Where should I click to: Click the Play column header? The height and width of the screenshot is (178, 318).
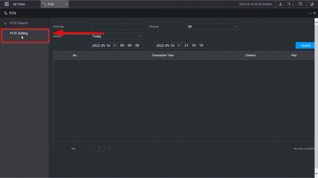(x=294, y=55)
